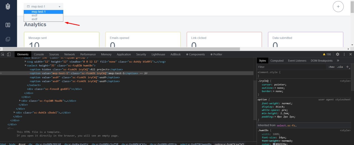Open the stacked-pages icon in the sidebar
This screenshot has width=354, height=145.
pos(8,39)
